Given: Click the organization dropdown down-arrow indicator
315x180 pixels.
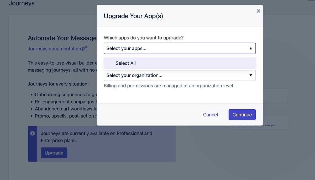Looking at the screenshot, I should 250,75.
